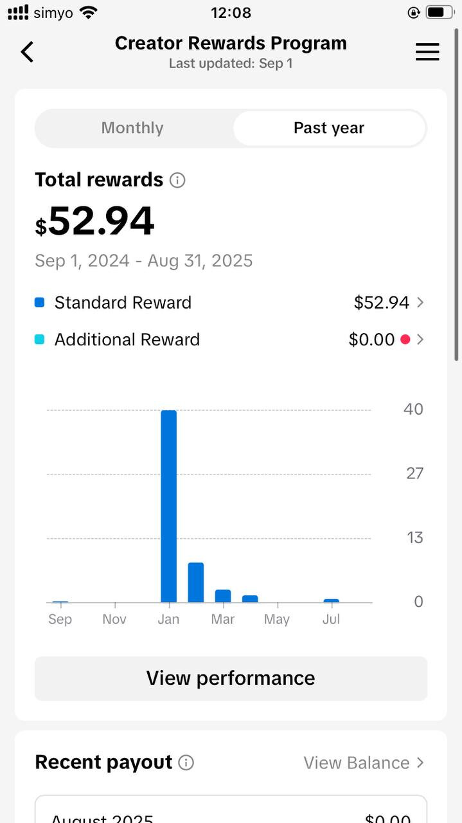
Task: Tap the cellular signal bars icon
Action: click(x=18, y=12)
